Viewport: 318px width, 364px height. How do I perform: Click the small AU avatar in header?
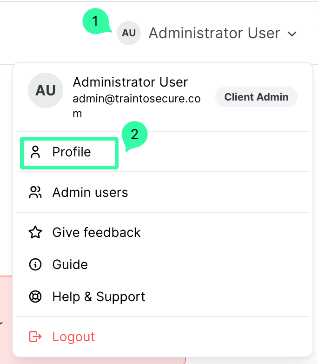[x=129, y=33]
